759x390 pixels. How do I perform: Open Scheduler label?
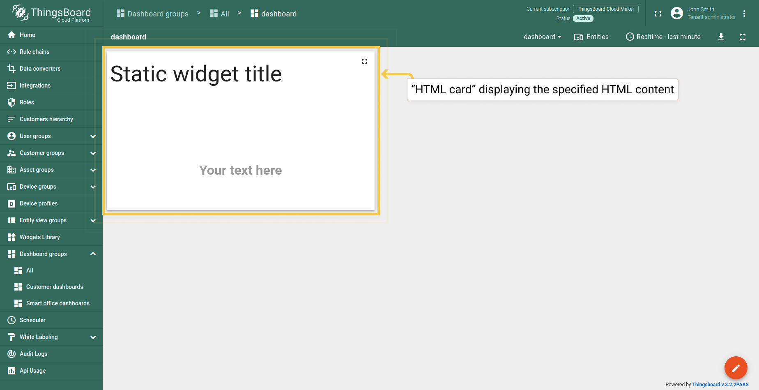32,320
